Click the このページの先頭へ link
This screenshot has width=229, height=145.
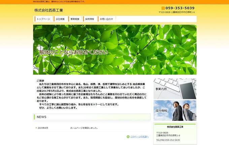(x=139, y=137)
